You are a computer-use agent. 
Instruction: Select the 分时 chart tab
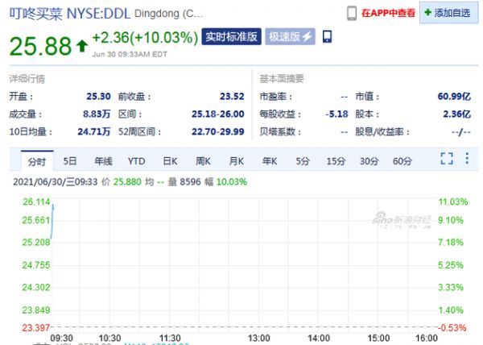(37, 161)
